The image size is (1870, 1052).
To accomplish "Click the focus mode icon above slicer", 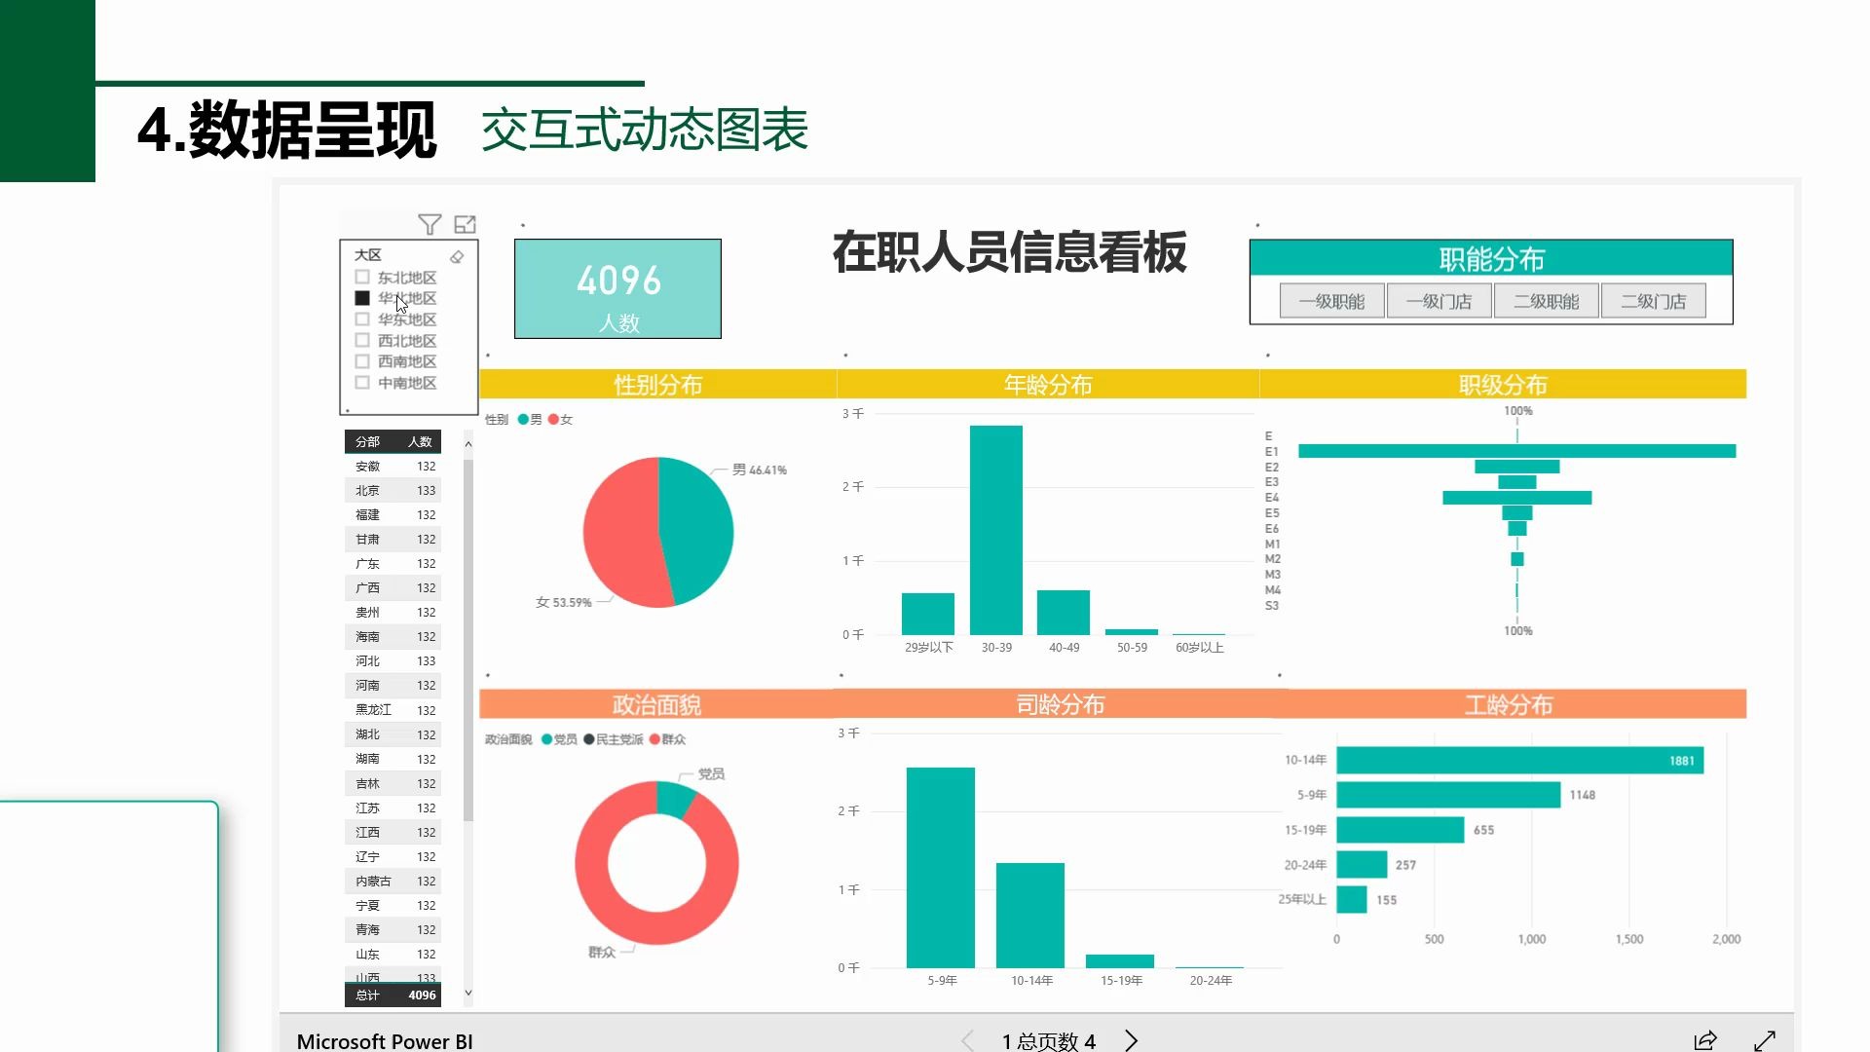I will click(x=466, y=224).
